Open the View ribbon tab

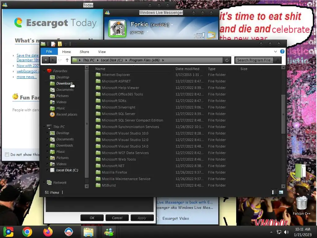click(x=102, y=52)
